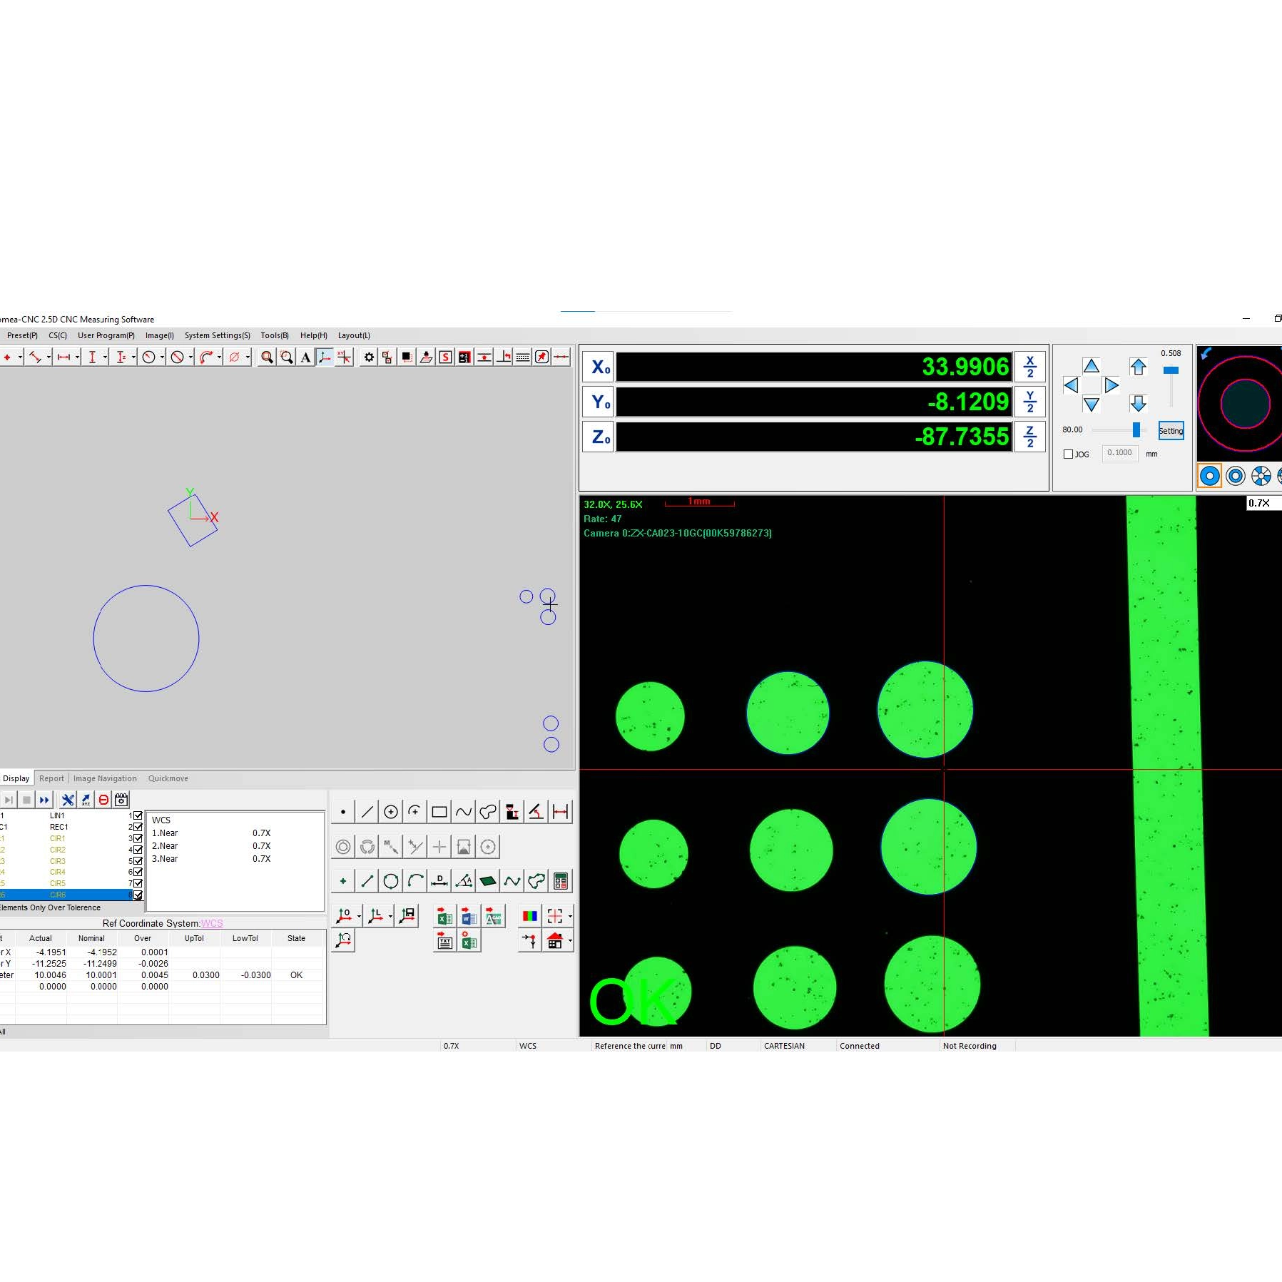Image resolution: width=1282 pixels, height=1282 pixels.
Task: Open the calculator icon in element row
Action: (x=561, y=882)
